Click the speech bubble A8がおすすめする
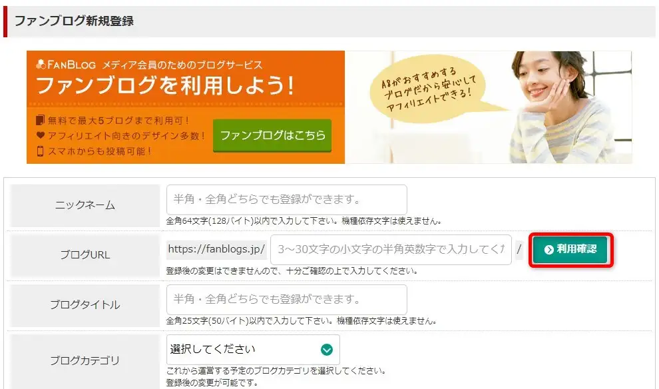 [x=428, y=89]
